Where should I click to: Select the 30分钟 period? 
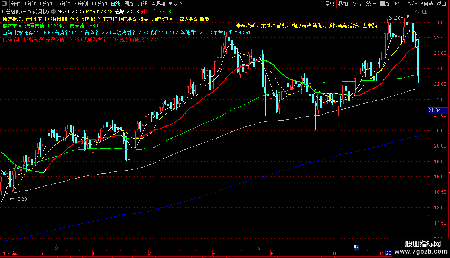[x=81, y=4]
